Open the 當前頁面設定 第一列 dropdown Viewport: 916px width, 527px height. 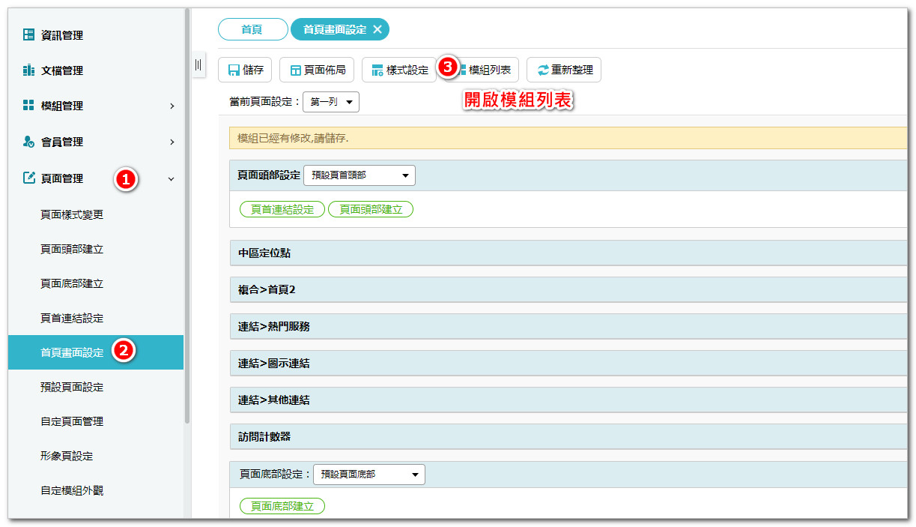click(330, 102)
